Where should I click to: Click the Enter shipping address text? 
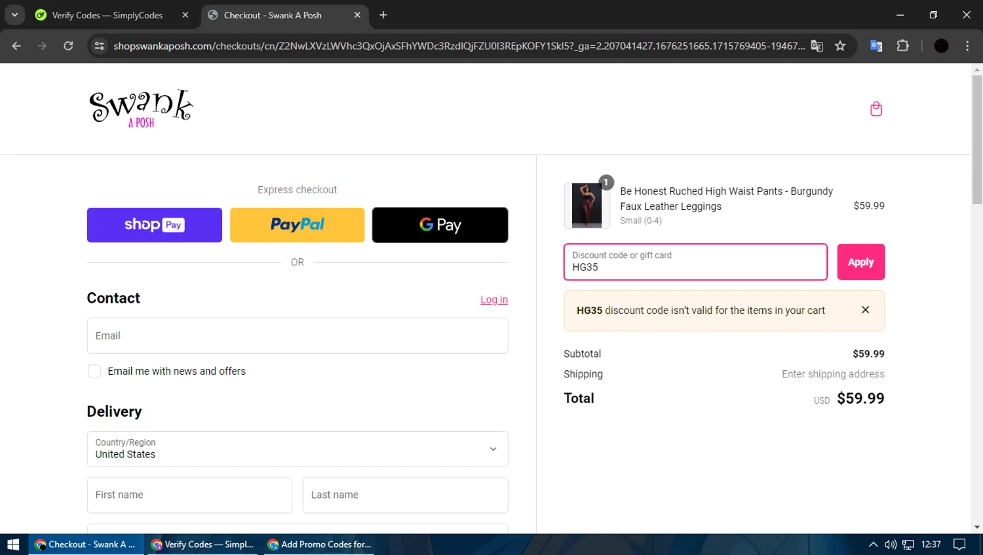[833, 374]
